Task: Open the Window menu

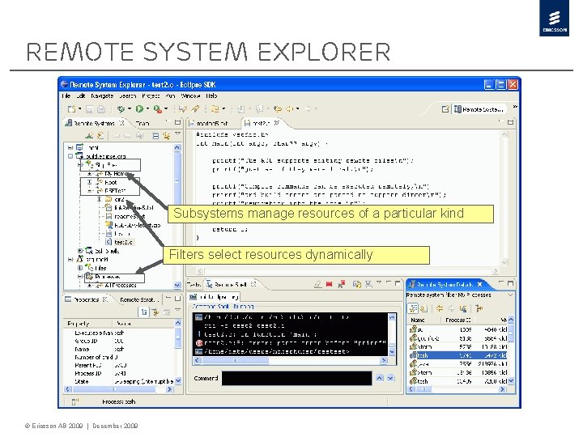Action: (x=191, y=95)
